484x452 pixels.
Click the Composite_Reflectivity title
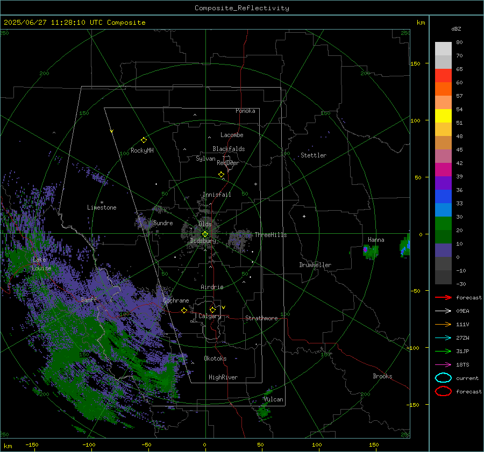click(242, 8)
